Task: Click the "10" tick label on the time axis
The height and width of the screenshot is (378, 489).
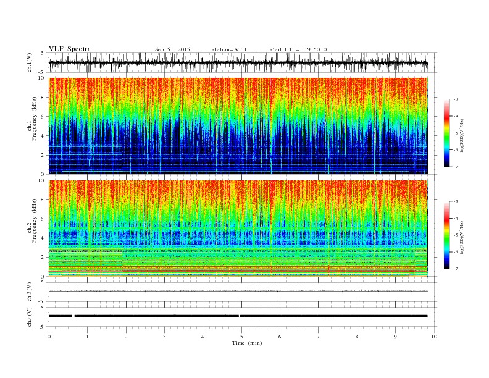Action: click(434, 337)
